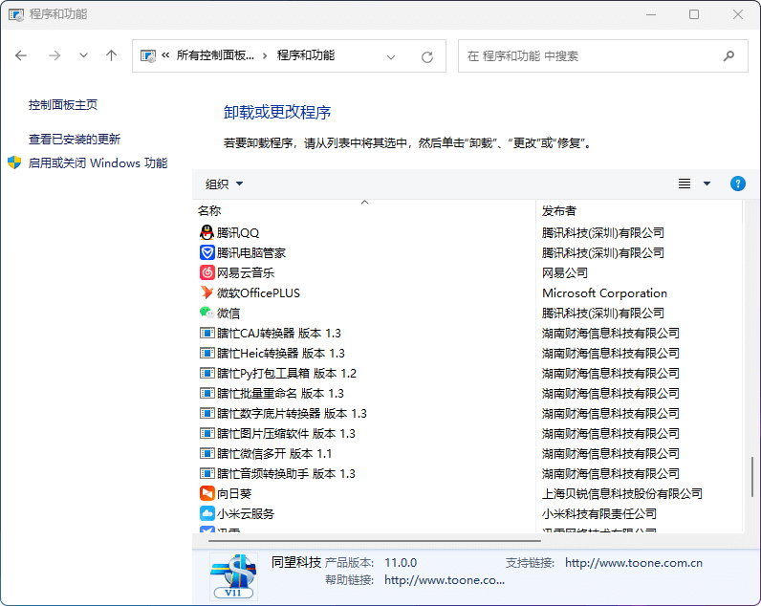Screen dimensions: 761x606
Task: Go back using the left arrow
Action: (x=21, y=55)
